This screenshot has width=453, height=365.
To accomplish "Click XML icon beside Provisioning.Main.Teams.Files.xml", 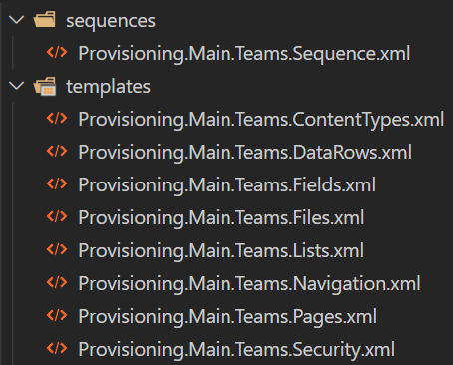I will (57, 217).
